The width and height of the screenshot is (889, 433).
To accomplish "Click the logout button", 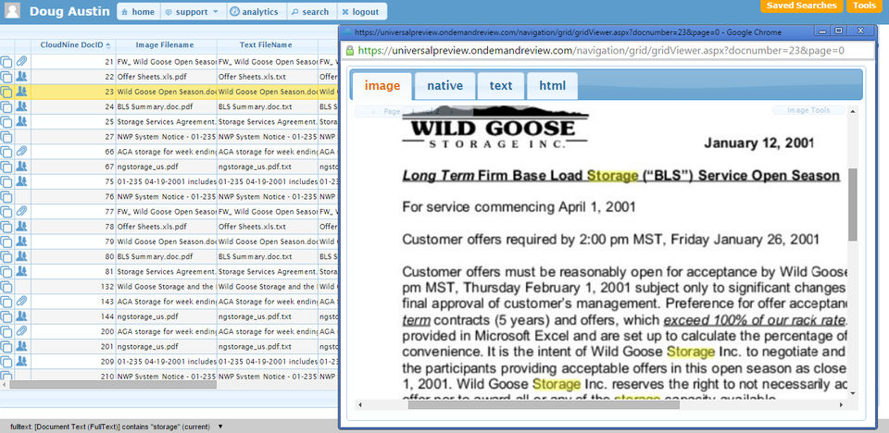I will tap(361, 11).
